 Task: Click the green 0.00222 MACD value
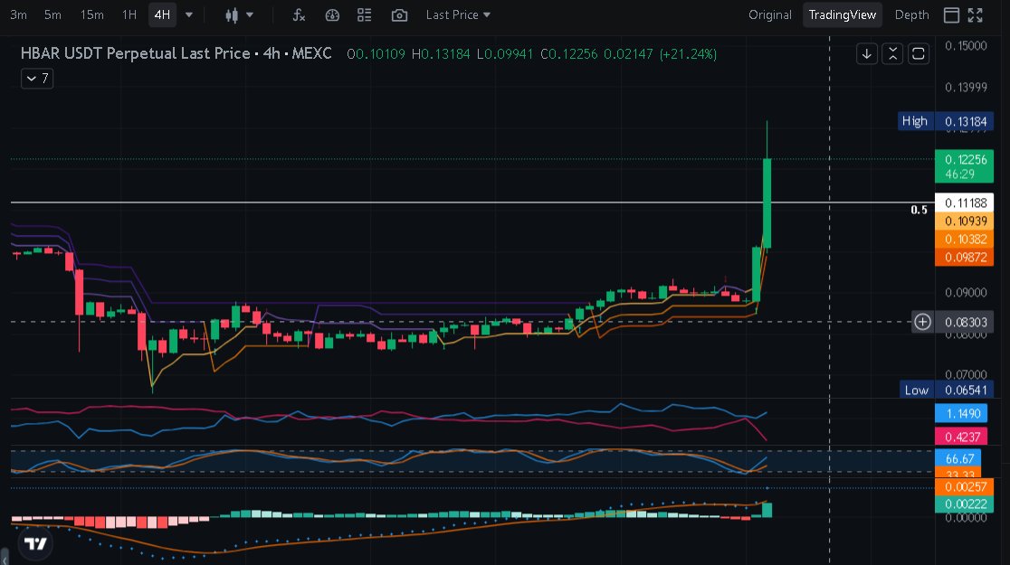coord(964,504)
